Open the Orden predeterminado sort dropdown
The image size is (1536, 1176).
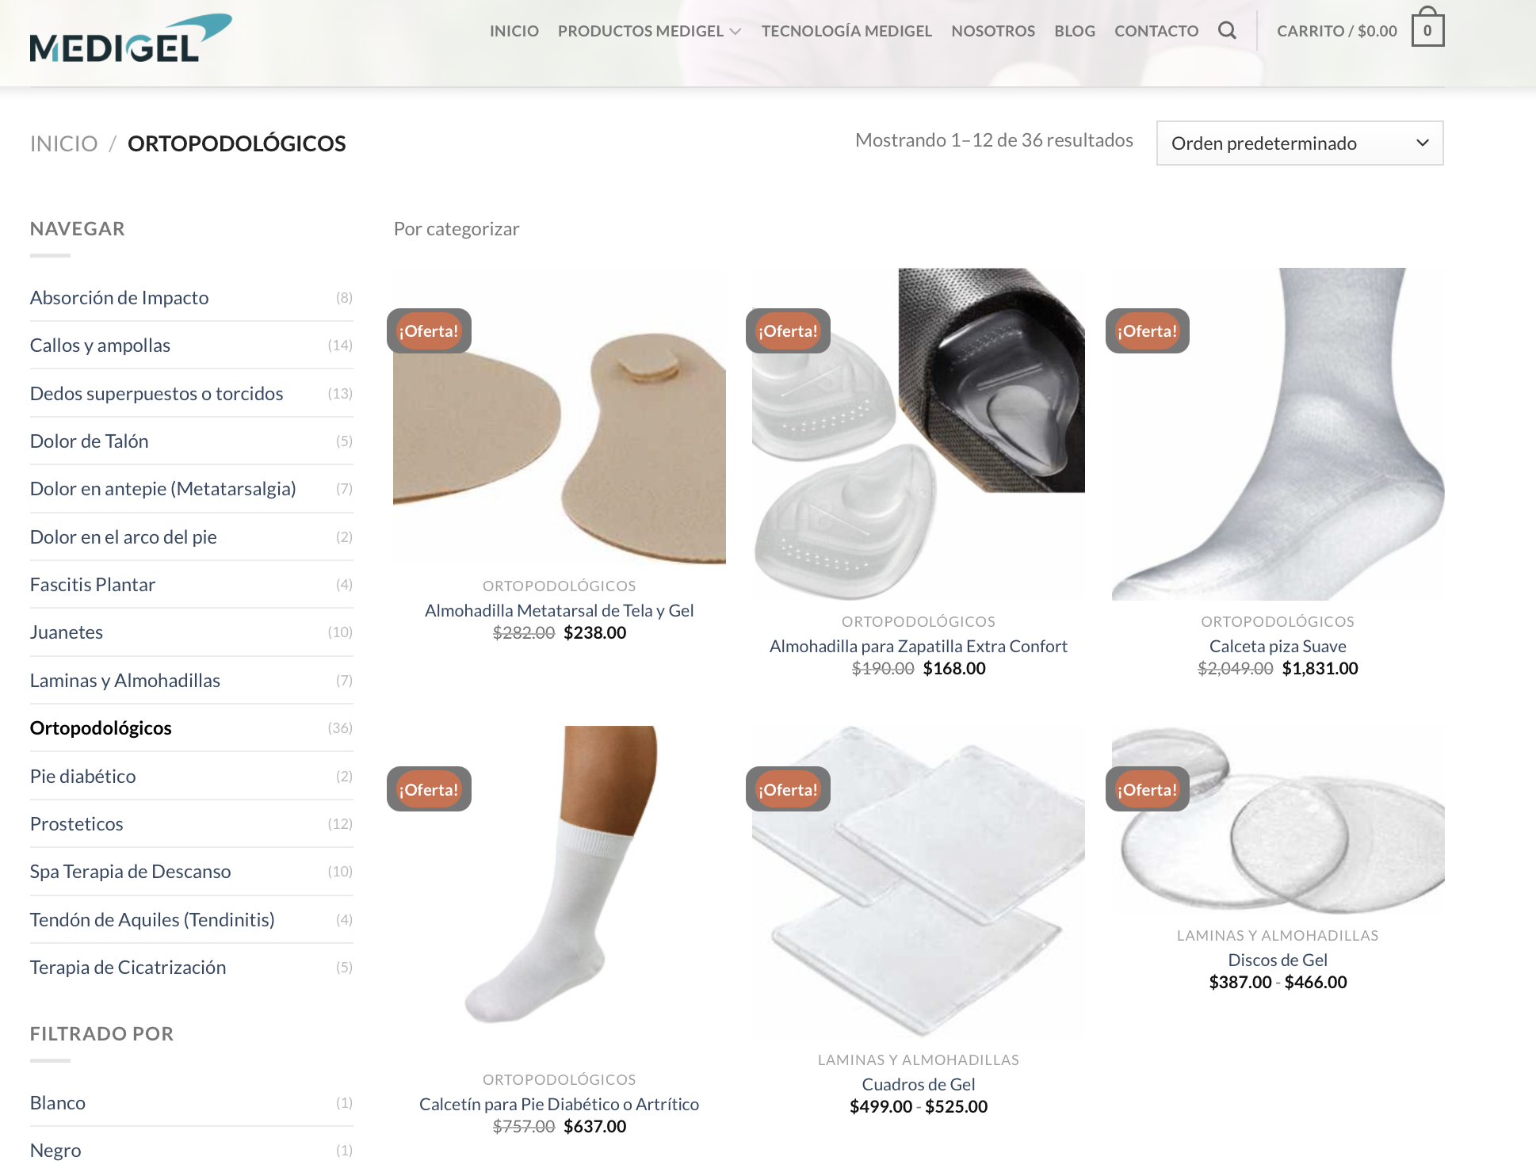(x=1300, y=143)
